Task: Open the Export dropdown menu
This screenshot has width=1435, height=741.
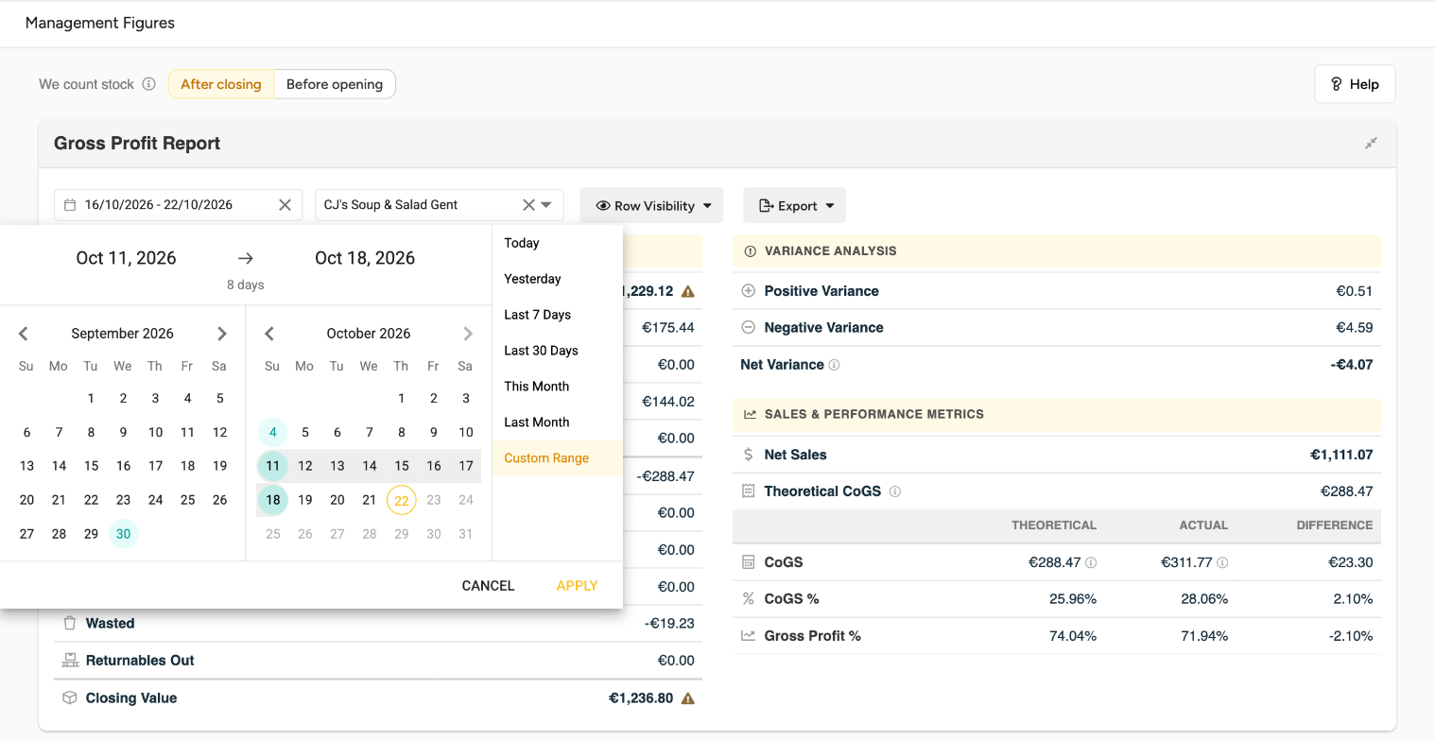Action: (x=794, y=205)
